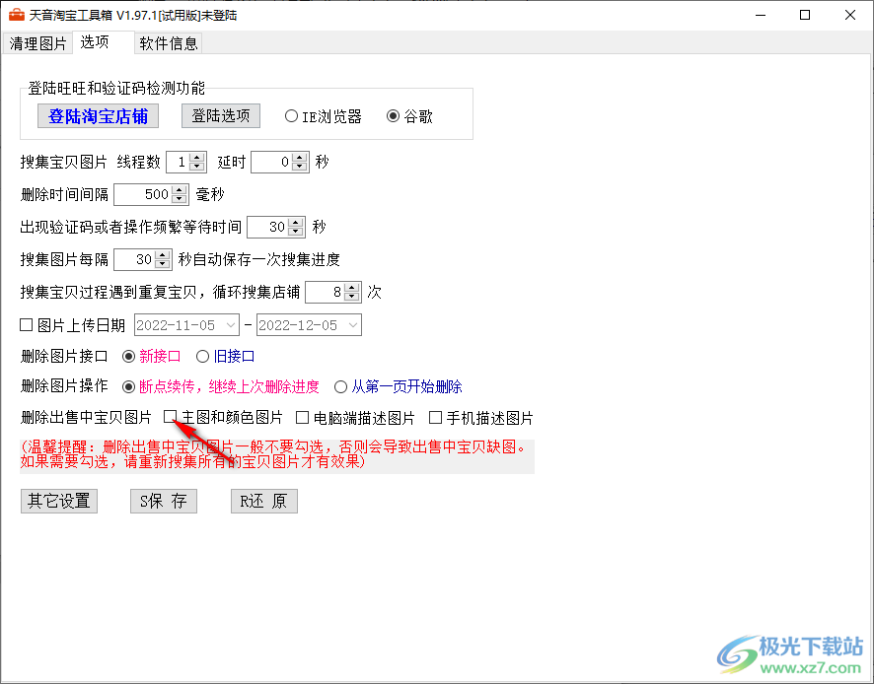Increase the 延时 seconds spinner
Viewport: 874px width, 684px height.
click(300, 158)
